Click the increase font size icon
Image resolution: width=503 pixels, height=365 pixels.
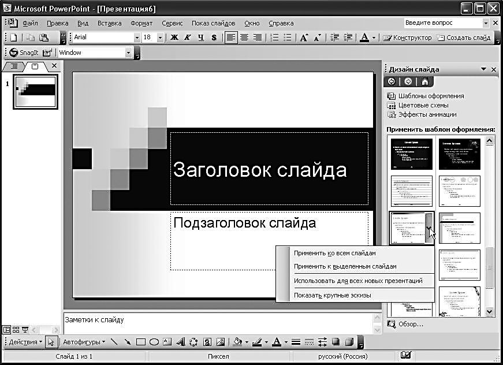304,38
